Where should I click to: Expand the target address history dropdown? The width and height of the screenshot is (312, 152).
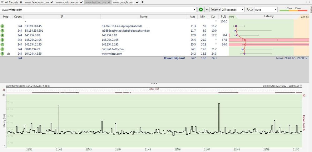coord(195,10)
